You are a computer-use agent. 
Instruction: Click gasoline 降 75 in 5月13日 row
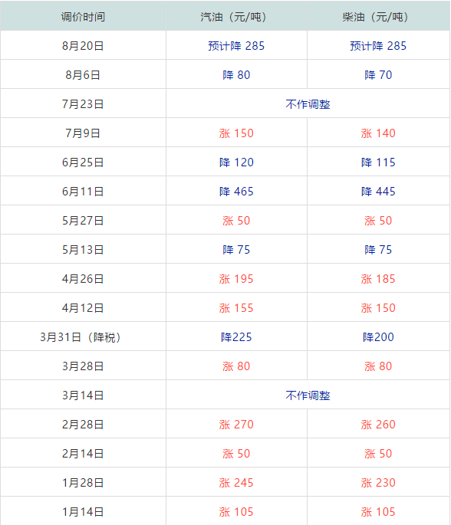click(x=236, y=250)
